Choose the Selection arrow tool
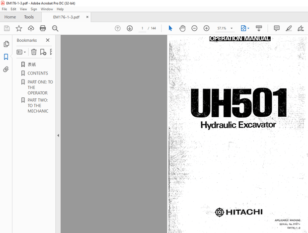The width and height of the screenshot is (308, 233). pos(170,28)
